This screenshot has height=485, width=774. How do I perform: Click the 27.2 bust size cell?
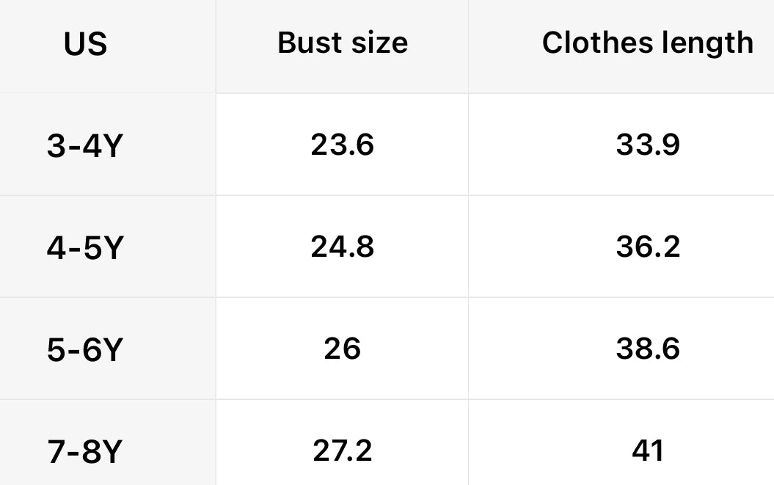pyautogui.click(x=342, y=451)
